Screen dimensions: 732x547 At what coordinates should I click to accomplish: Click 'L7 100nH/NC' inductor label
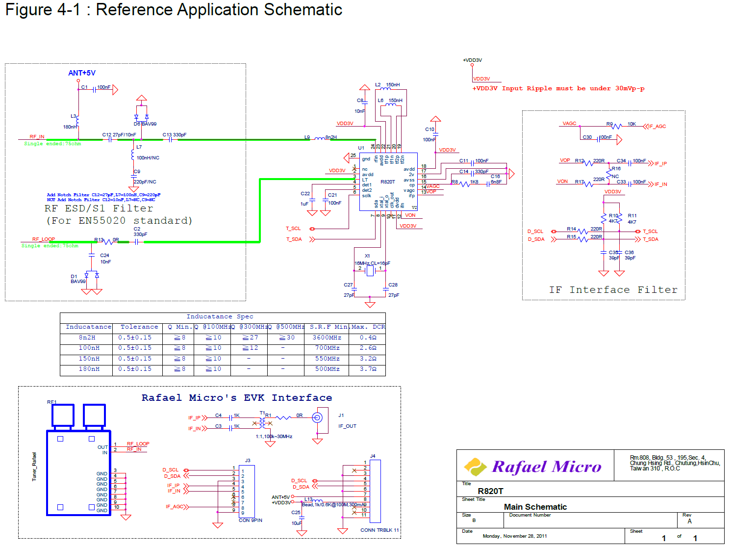[x=148, y=153]
